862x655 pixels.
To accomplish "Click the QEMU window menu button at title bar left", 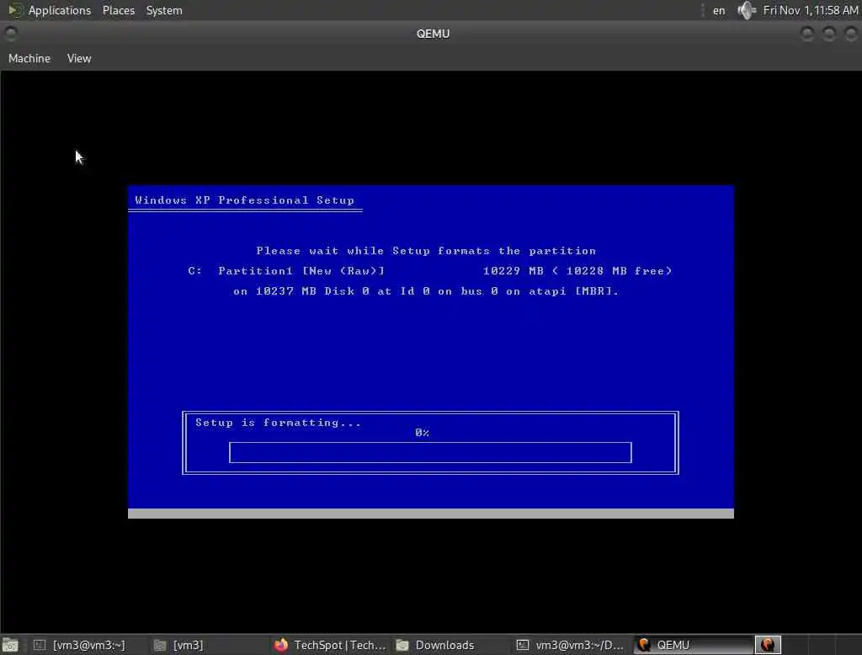I will click(x=10, y=34).
